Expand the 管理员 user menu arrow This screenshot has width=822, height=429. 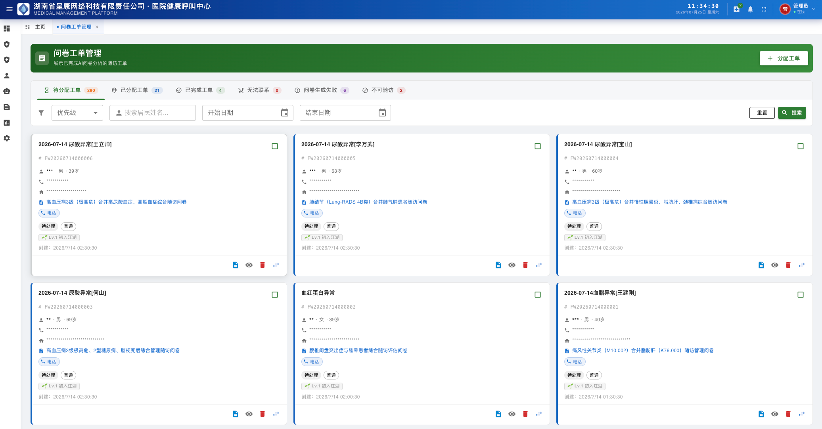click(x=814, y=9)
